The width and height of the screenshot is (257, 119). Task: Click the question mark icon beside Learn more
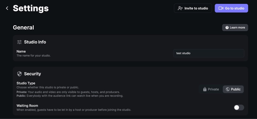[x=227, y=28]
